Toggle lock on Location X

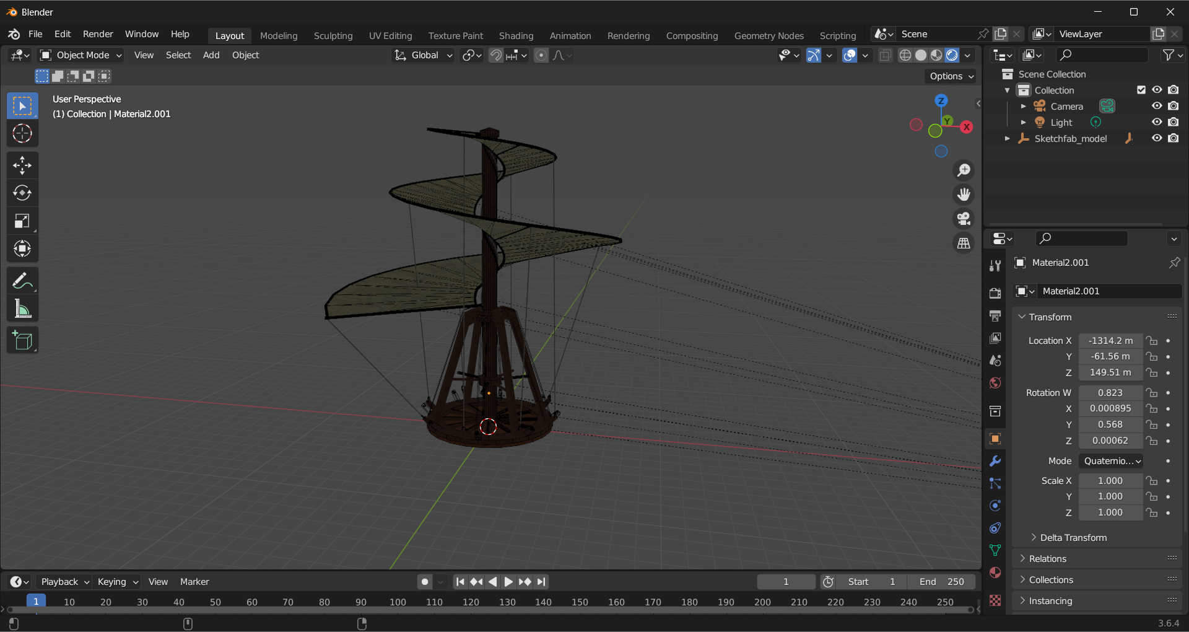[1152, 341]
